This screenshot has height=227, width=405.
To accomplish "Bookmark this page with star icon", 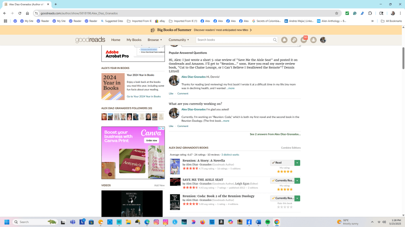I will tap(337, 13).
